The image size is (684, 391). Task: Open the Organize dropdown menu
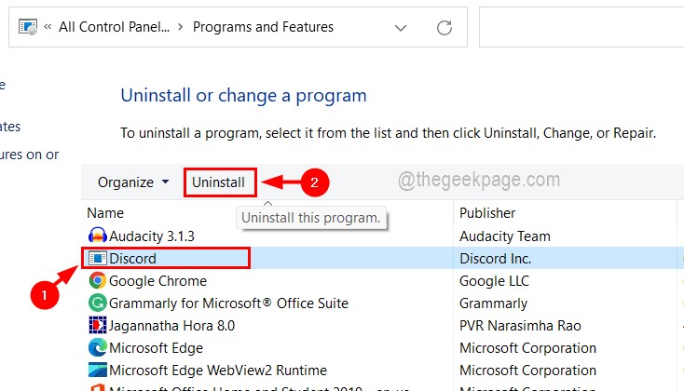click(134, 182)
